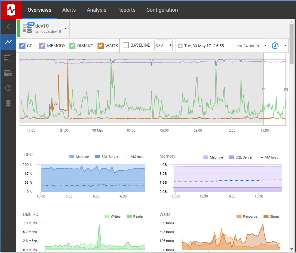Click the red SQL Monitor logo icon
296x253 pixels.
point(11,10)
